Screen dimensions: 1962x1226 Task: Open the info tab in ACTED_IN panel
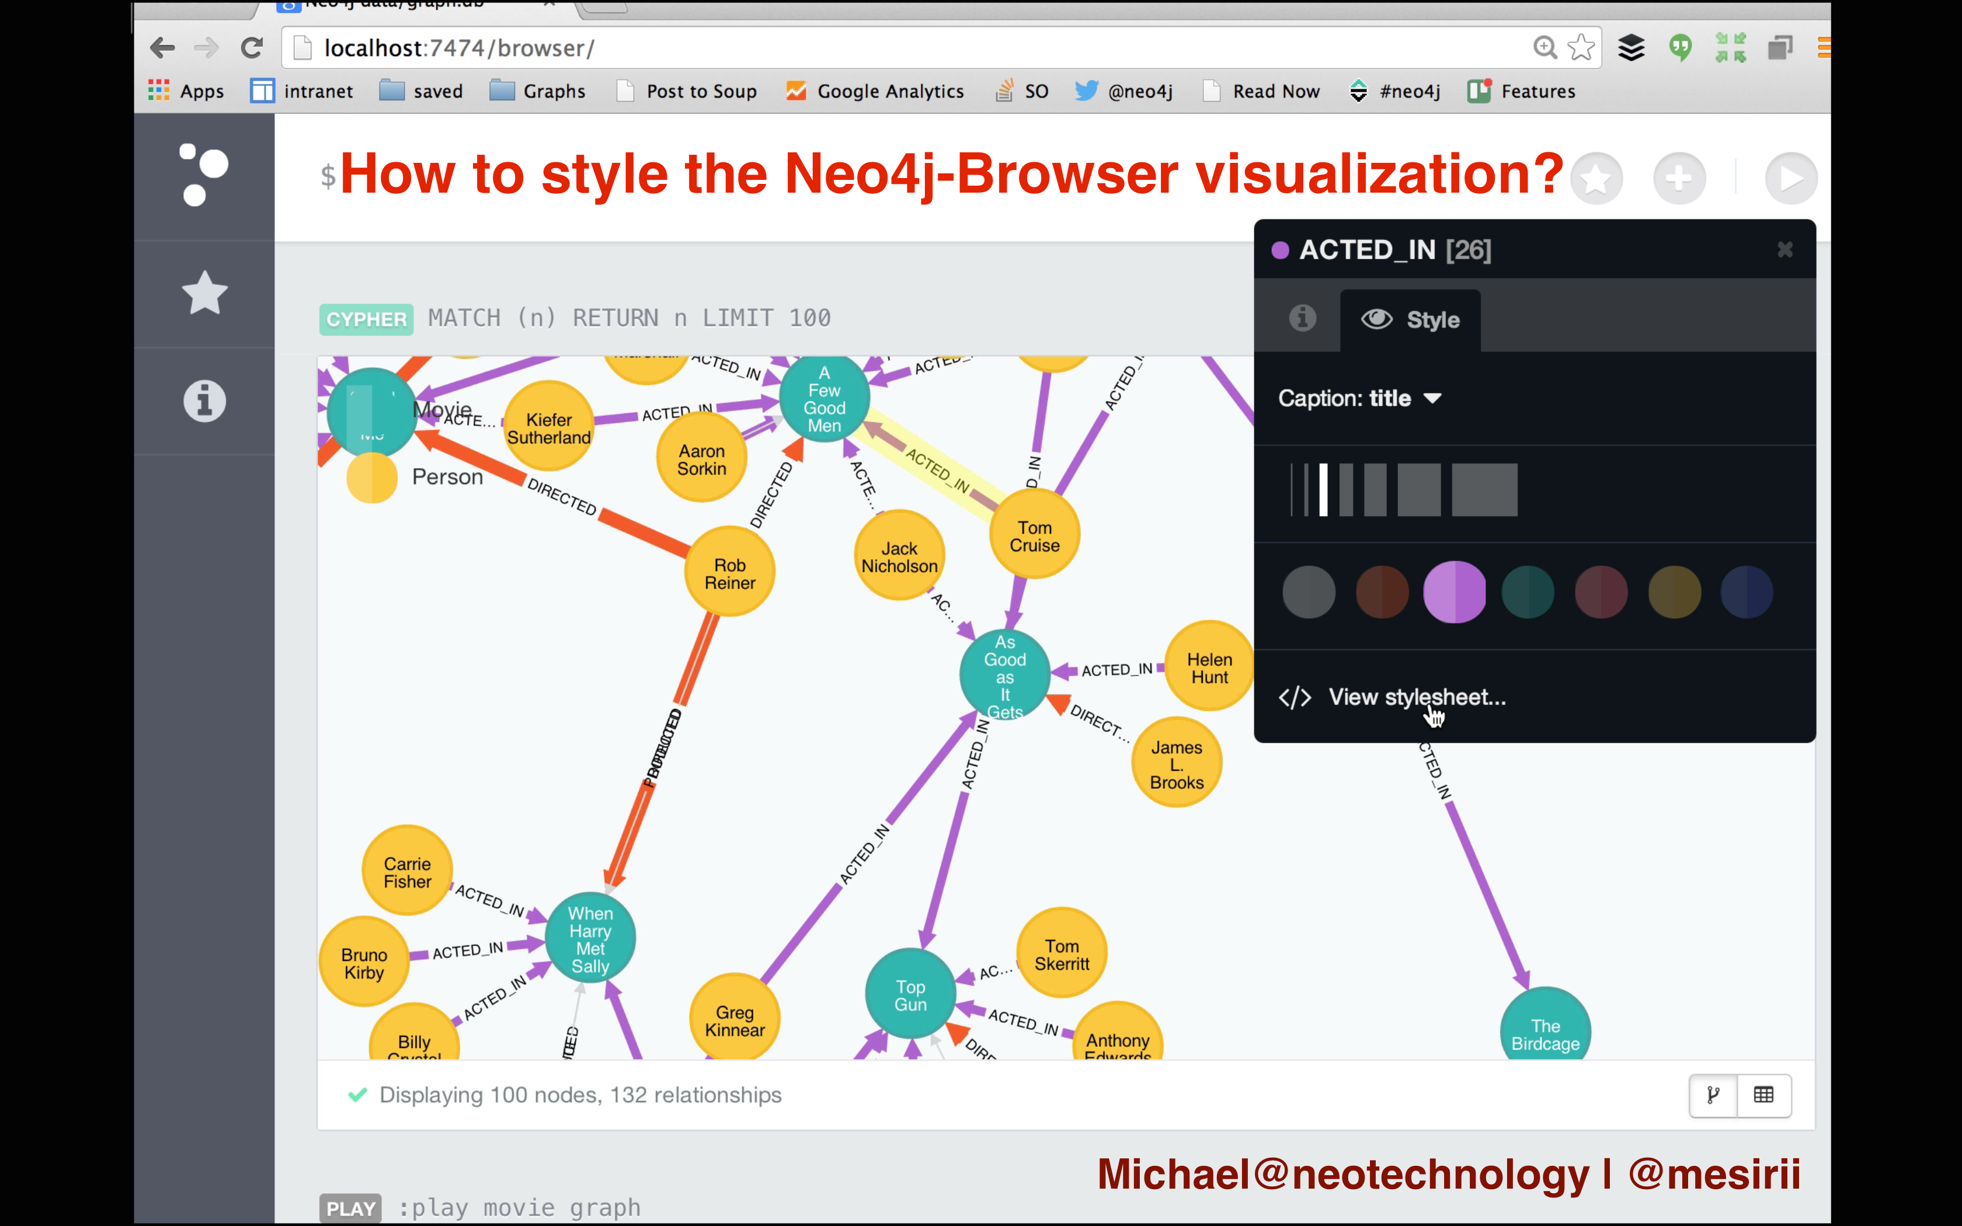tap(1302, 319)
